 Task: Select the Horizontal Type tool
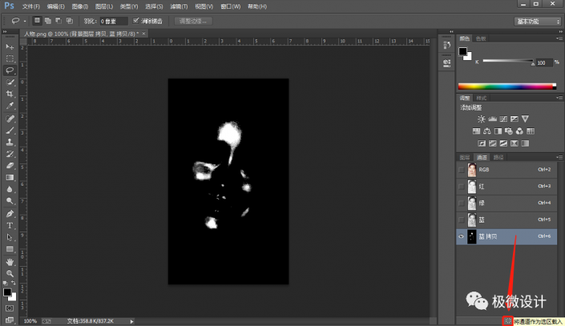pos(10,225)
